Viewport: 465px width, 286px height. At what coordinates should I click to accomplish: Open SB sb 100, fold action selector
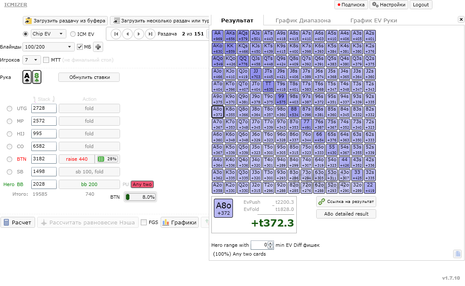tap(89, 172)
